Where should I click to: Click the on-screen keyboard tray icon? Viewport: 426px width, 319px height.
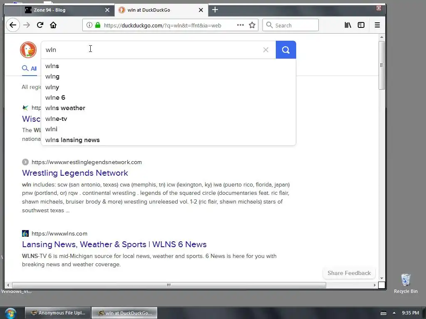click(383, 313)
